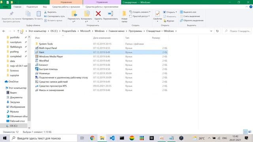Click the red Delete X icon
253x142 pixels.
pos(98,14)
